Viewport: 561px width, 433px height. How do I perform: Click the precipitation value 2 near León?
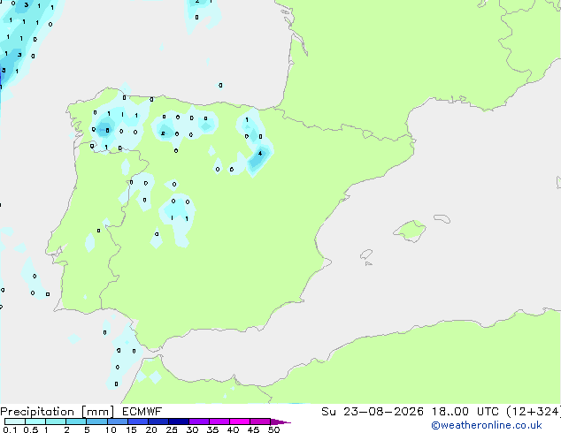163,133
